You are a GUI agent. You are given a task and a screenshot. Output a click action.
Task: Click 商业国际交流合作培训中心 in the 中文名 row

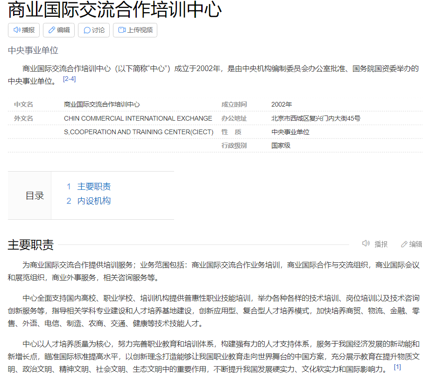pyautogui.click(x=102, y=104)
